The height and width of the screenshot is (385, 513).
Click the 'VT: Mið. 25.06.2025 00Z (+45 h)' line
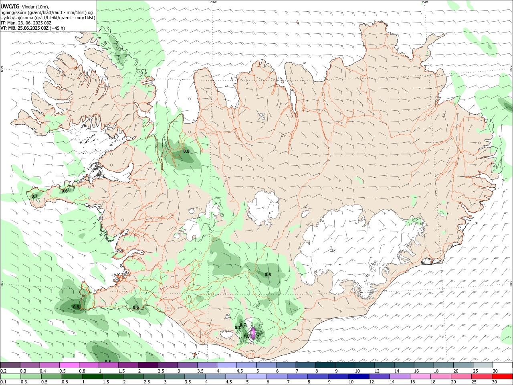tap(33, 28)
